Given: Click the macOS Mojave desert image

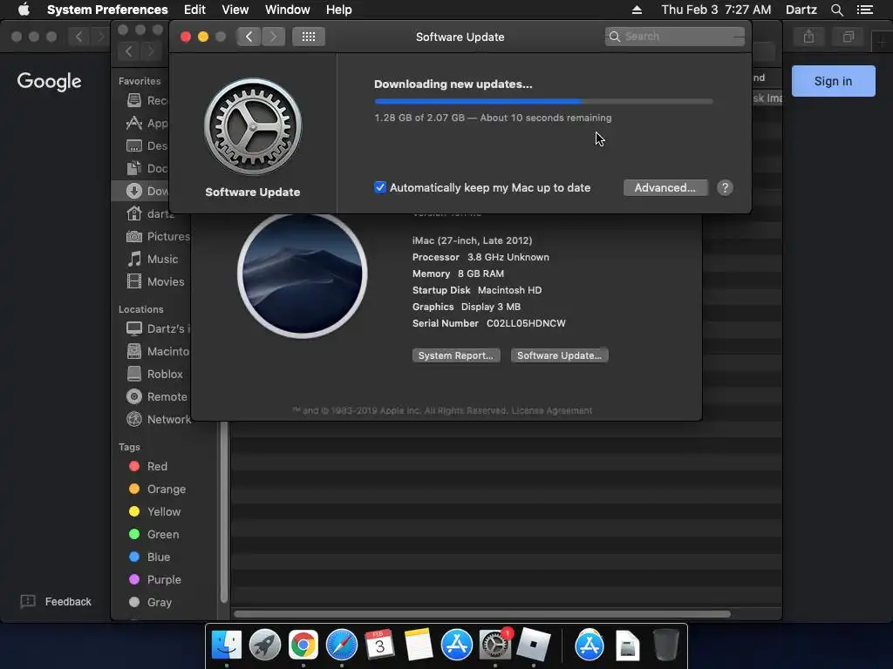Looking at the screenshot, I should 303,274.
